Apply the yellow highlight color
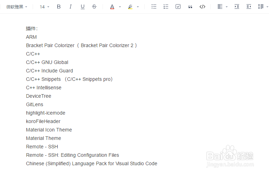The height and width of the screenshot is (174, 269). click(130, 7)
